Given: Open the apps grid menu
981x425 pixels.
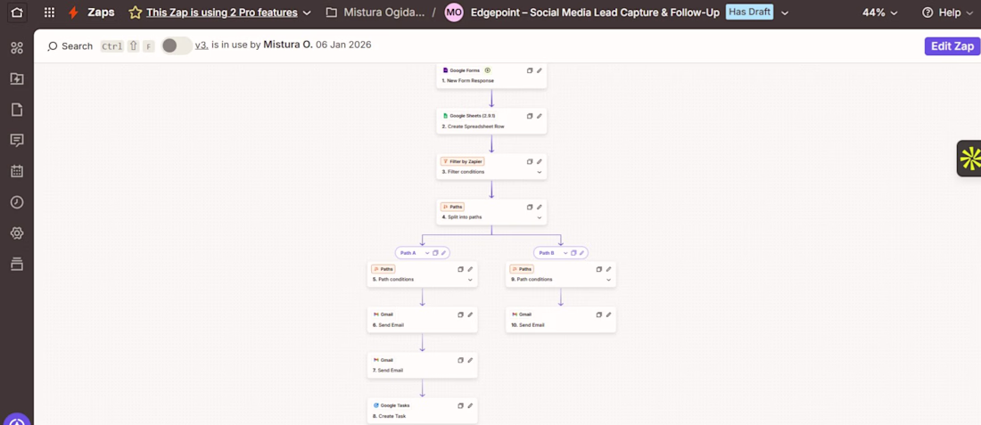Looking at the screenshot, I should click(x=49, y=12).
